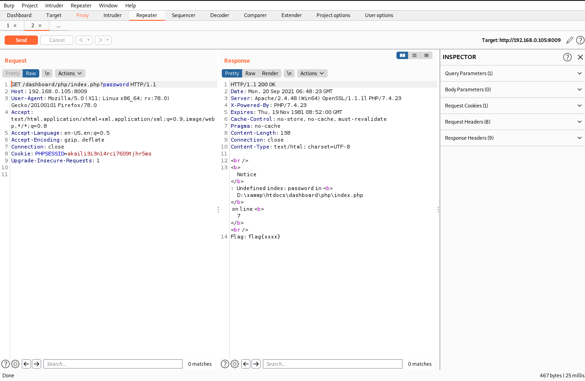Click the edit target pencil icon
The image size is (585, 381).
570,40
